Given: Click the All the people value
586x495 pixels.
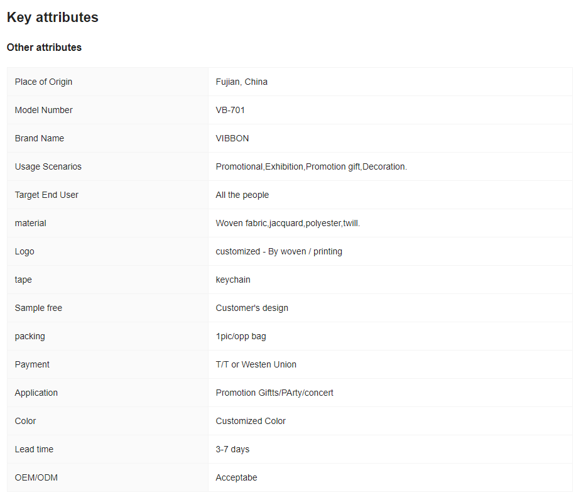Looking at the screenshot, I should coord(242,195).
